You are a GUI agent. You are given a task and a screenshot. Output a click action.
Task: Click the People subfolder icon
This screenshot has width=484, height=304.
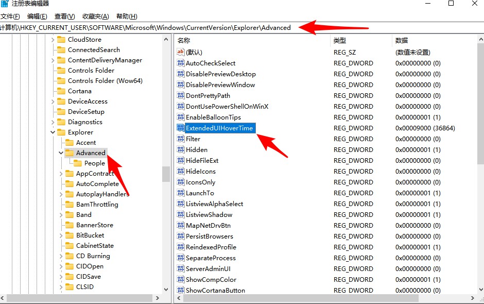click(x=78, y=163)
